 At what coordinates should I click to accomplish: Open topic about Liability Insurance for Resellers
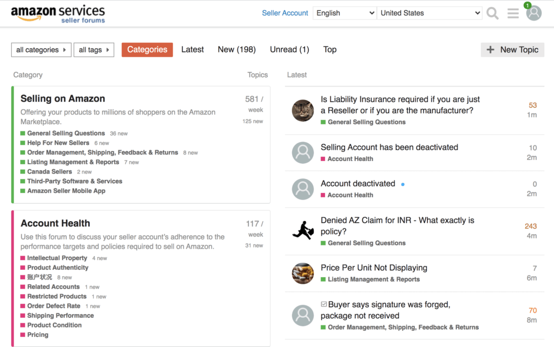[400, 105]
